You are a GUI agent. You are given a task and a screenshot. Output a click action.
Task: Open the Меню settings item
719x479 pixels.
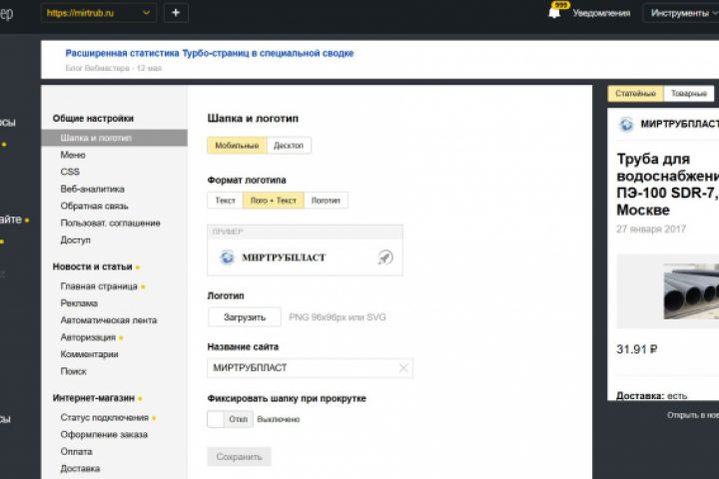(x=73, y=155)
